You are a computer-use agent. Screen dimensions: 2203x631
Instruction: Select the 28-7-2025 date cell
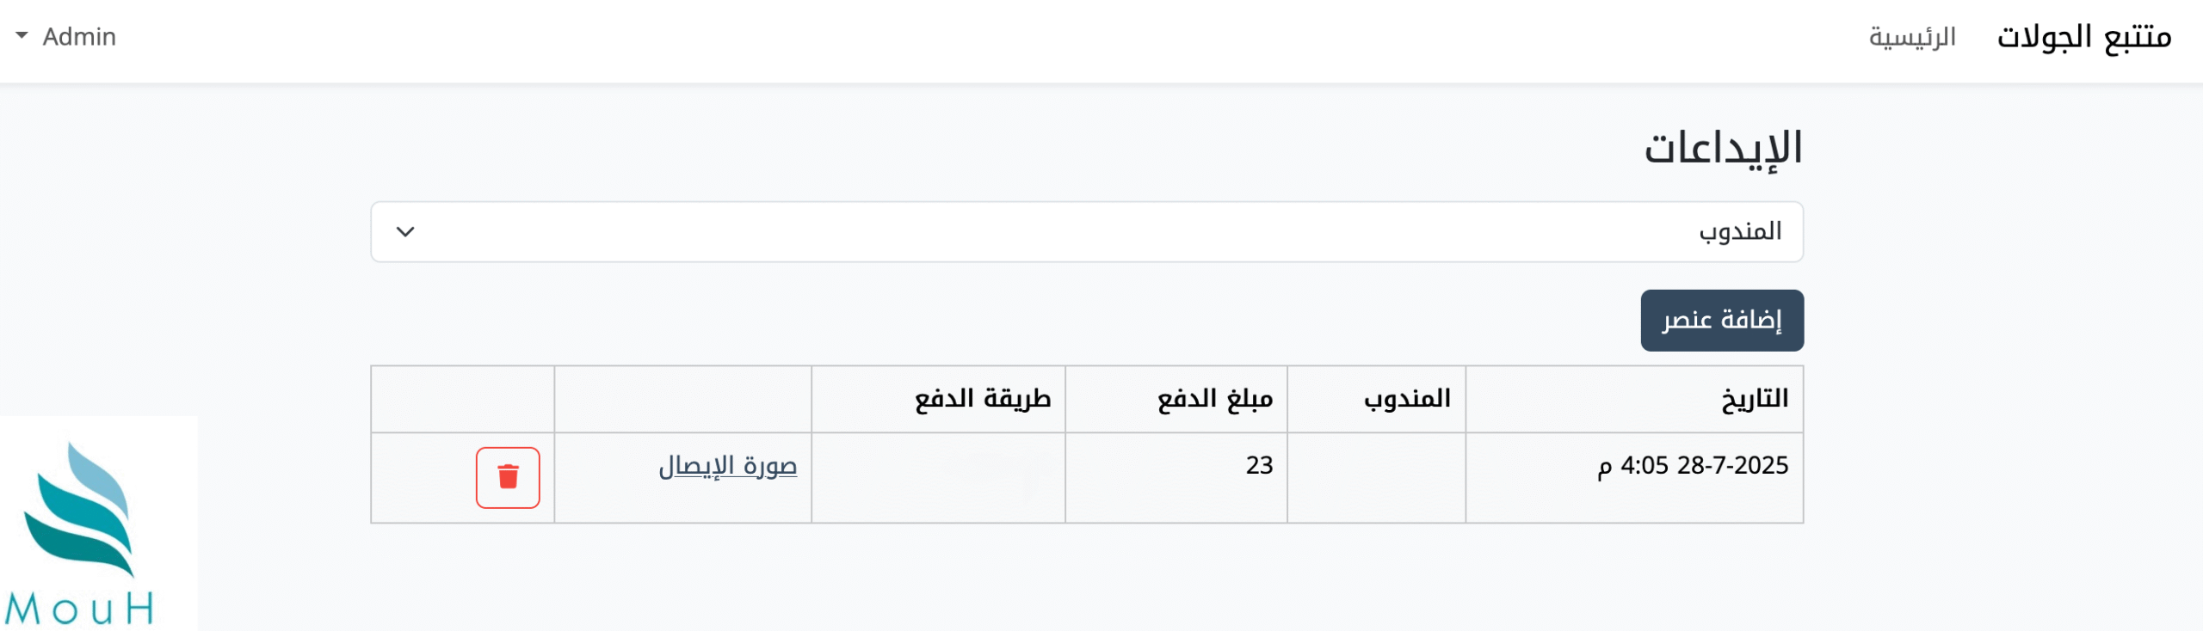[1693, 465]
